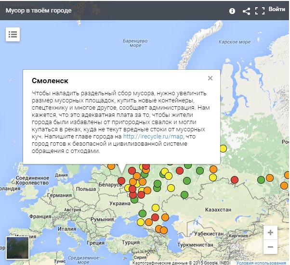Switch to satellite view thumbnail
Screen dimensions: 290x265
(17, 248)
